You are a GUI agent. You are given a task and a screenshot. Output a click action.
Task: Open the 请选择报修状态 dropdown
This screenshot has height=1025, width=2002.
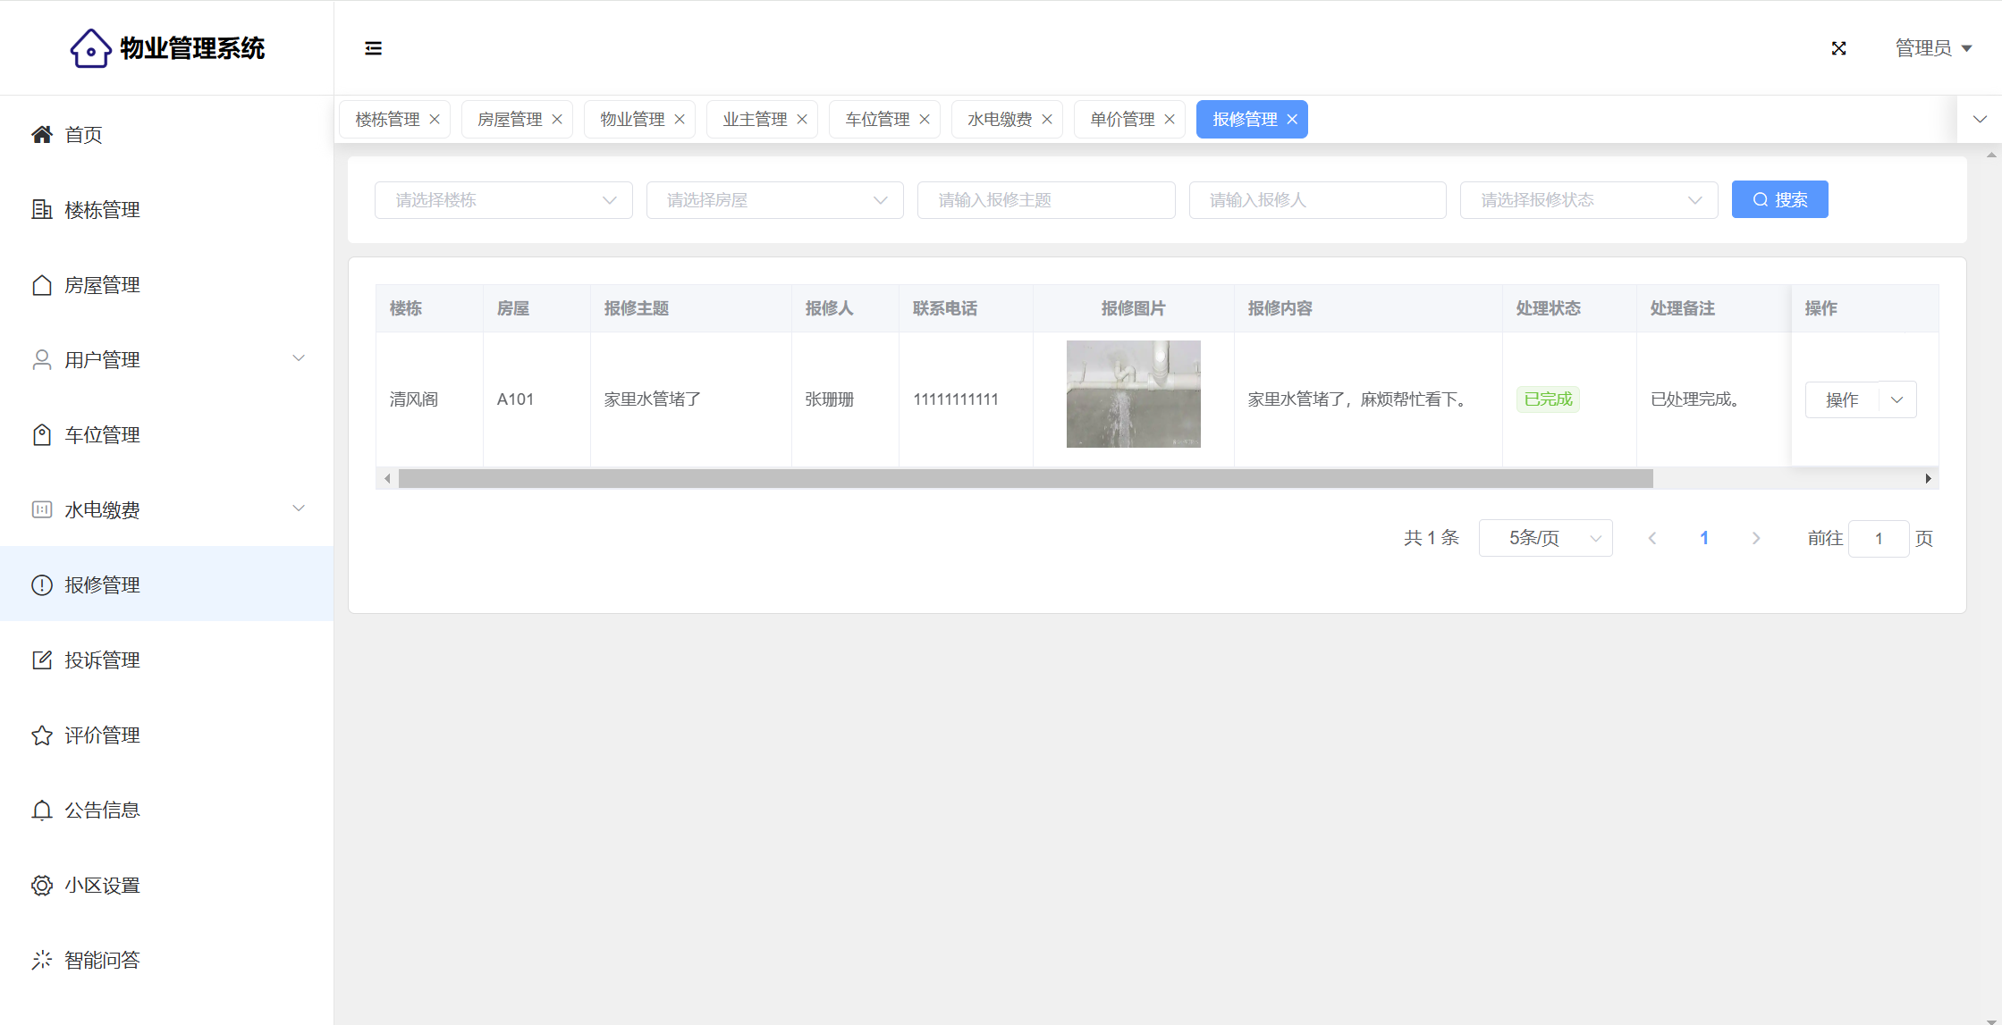(1588, 200)
